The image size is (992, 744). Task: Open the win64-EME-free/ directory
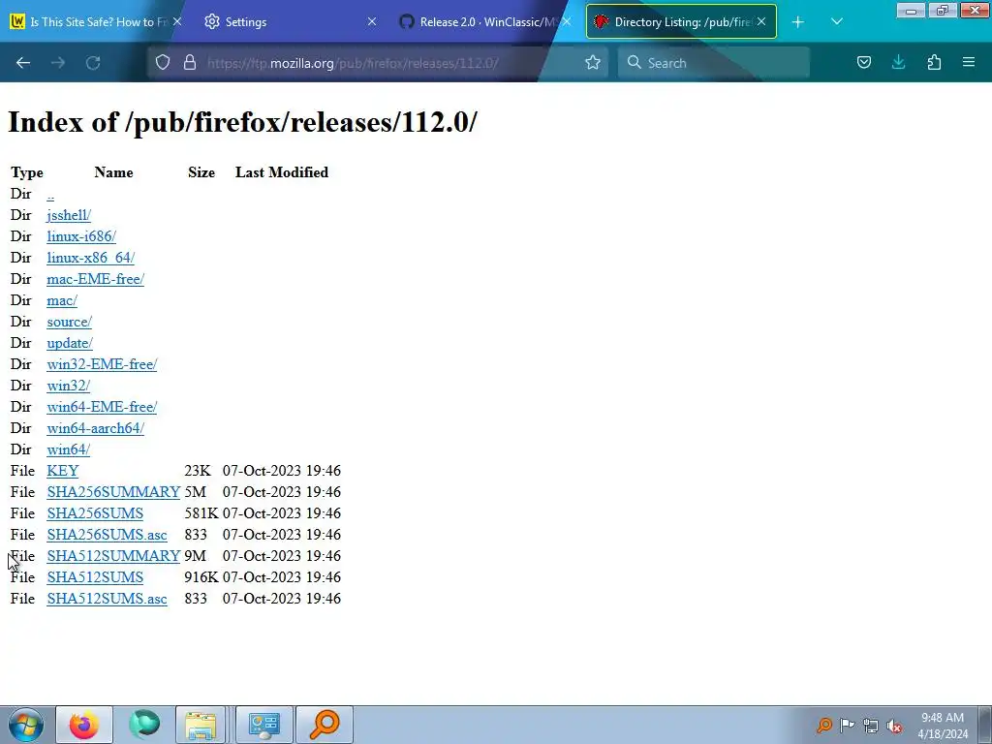click(102, 407)
